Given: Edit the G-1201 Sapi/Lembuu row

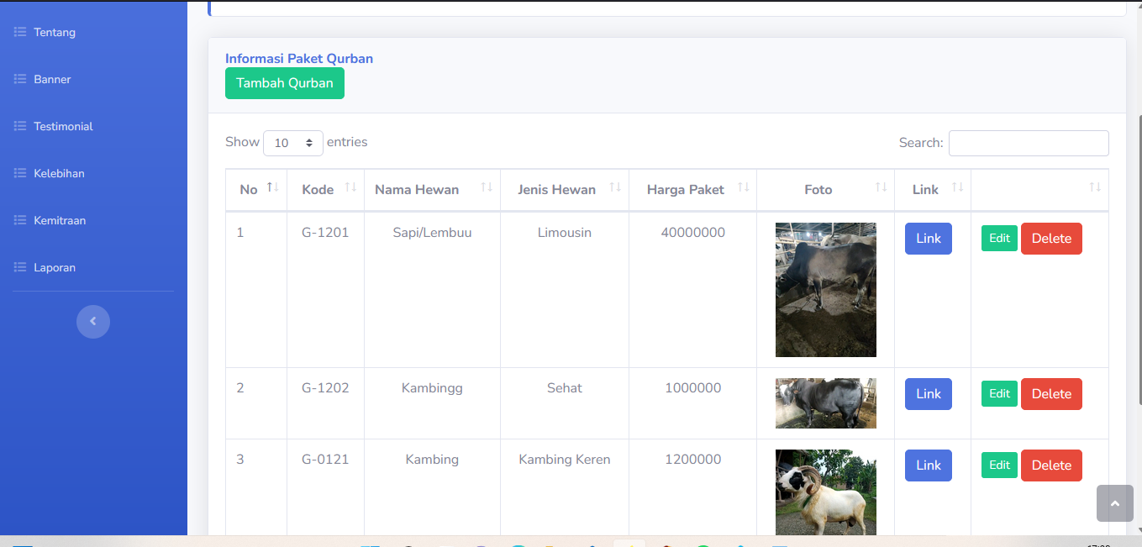Looking at the screenshot, I should pos(999,239).
